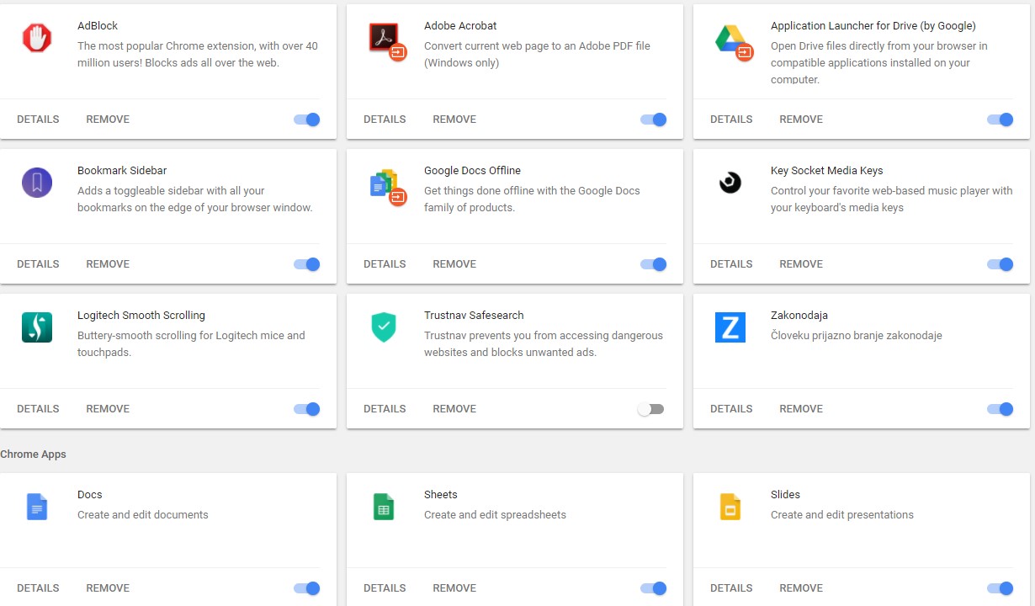Remove the Slides app
Screen dimensions: 1035x606
(801, 588)
